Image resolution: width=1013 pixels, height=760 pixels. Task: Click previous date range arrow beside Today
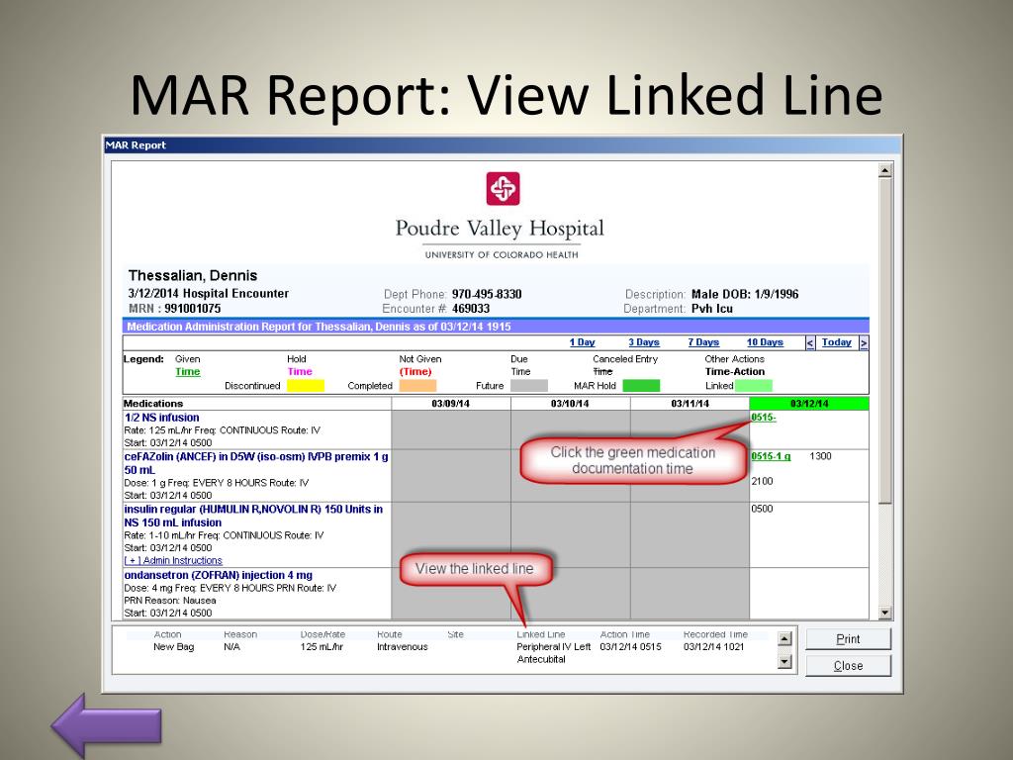tap(810, 342)
